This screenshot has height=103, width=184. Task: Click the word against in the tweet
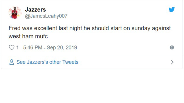coord(161,29)
